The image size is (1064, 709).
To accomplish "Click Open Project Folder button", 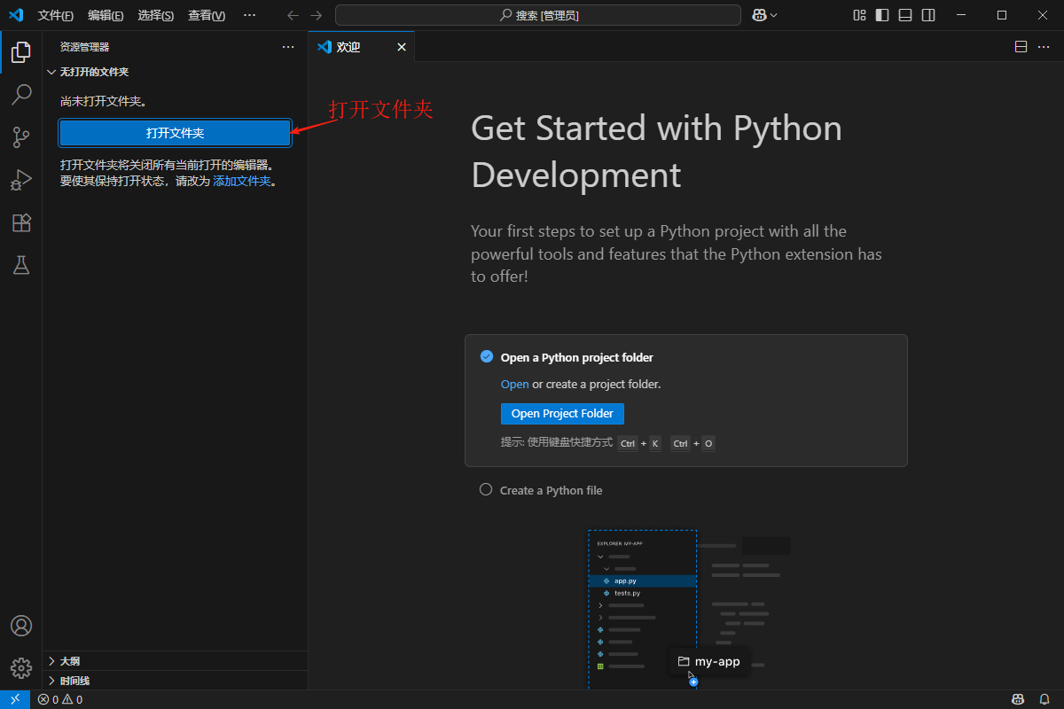I will (562, 414).
